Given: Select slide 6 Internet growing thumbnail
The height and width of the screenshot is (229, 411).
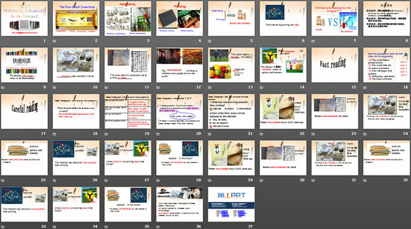Looking at the screenshot, I should pos(283,19).
